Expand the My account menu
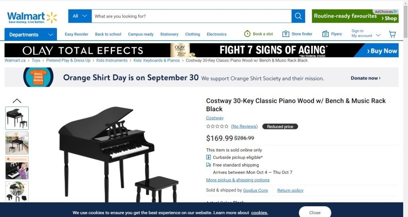Viewport: 408px width, 217px height. [x=366, y=33]
